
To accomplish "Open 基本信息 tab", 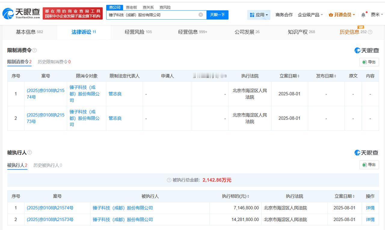I will pyautogui.click(x=29, y=32).
